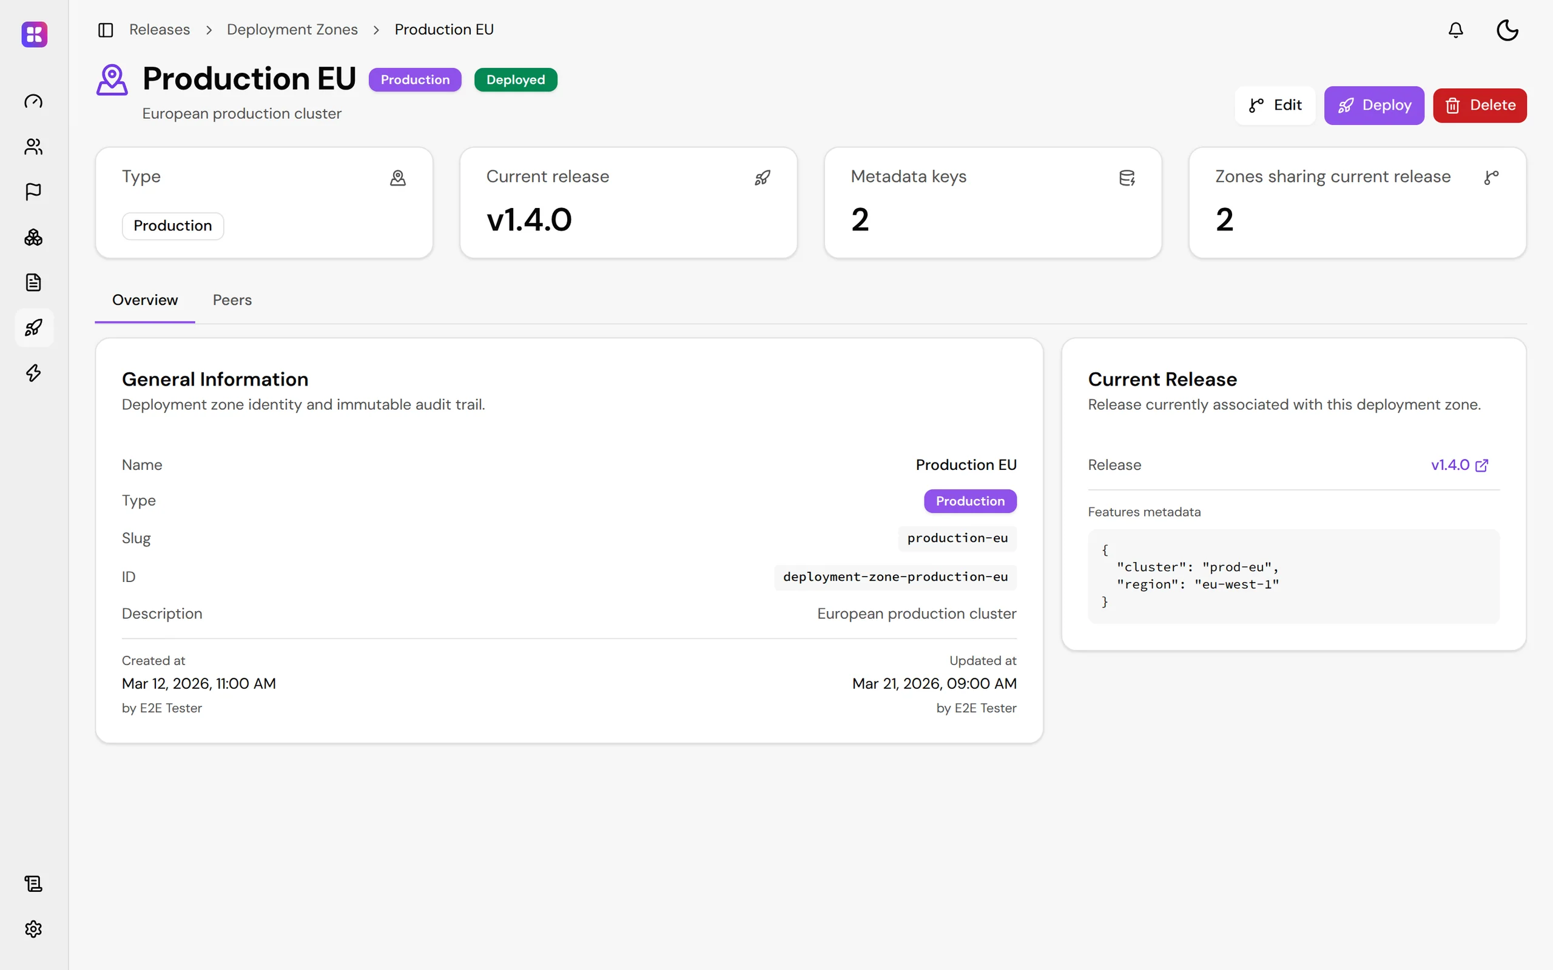The height and width of the screenshot is (970, 1553).
Task: Open external link icon next to v1.4.0
Action: click(1482, 465)
